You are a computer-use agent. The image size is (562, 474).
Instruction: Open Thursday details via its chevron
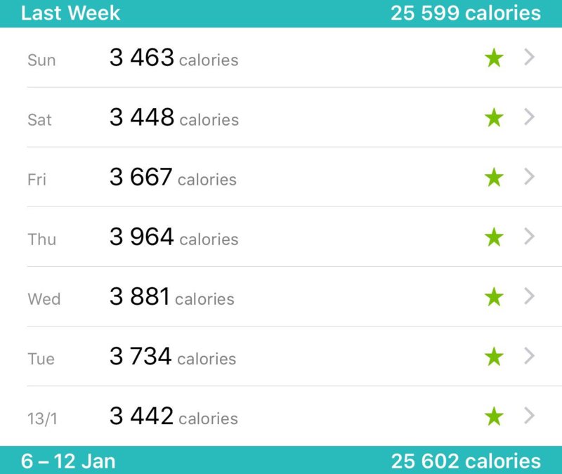pyautogui.click(x=530, y=237)
